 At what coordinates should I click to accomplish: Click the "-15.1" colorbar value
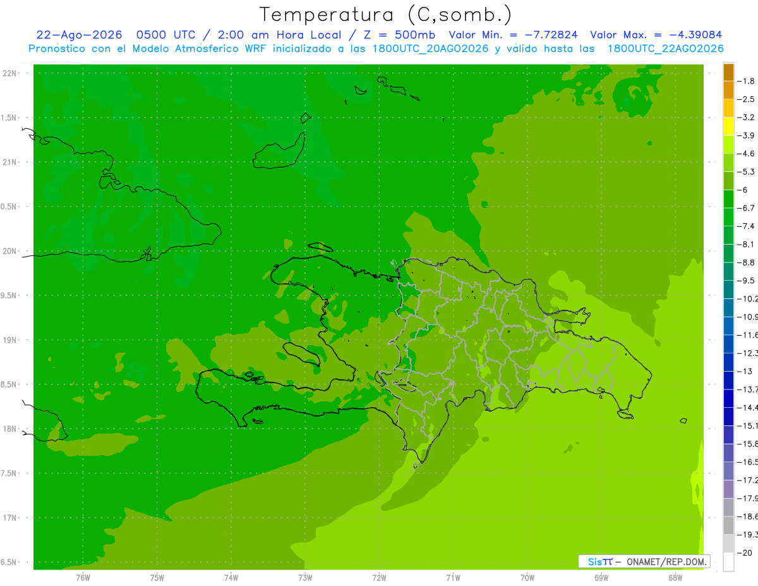(x=748, y=425)
